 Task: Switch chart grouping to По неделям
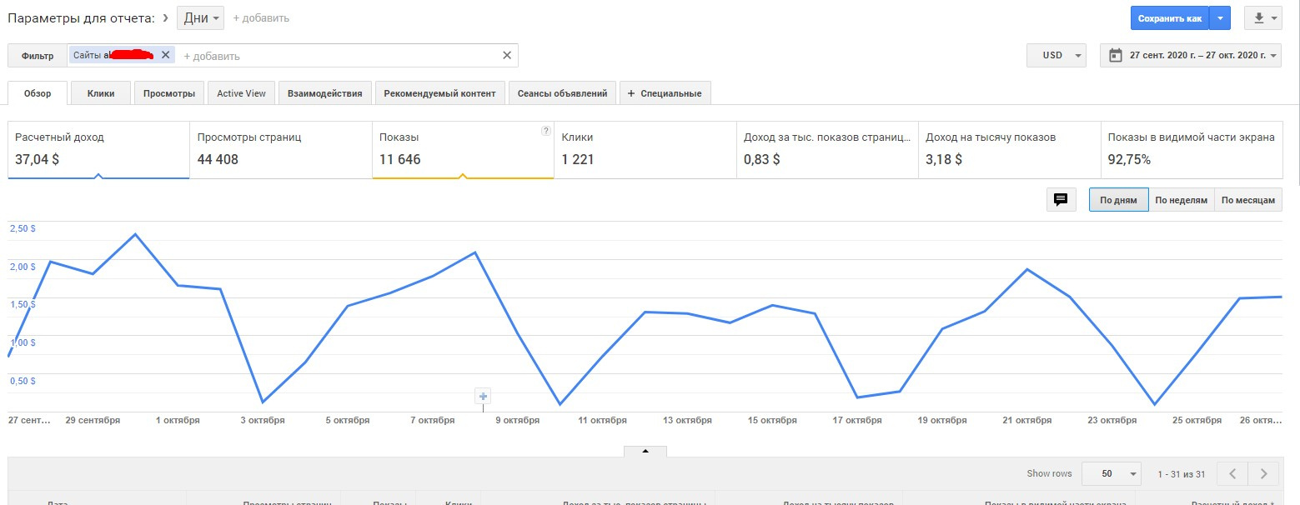1181,200
